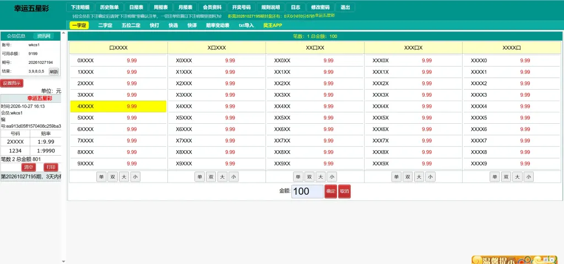This screenshot has width=564, height=264.
Task: Select the XX3XX bet cell
Action: (x=314, y=95)
